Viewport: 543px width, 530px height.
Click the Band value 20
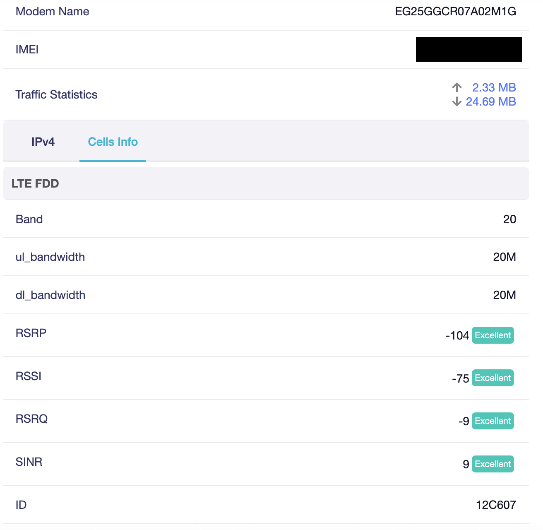click(509, 219)
